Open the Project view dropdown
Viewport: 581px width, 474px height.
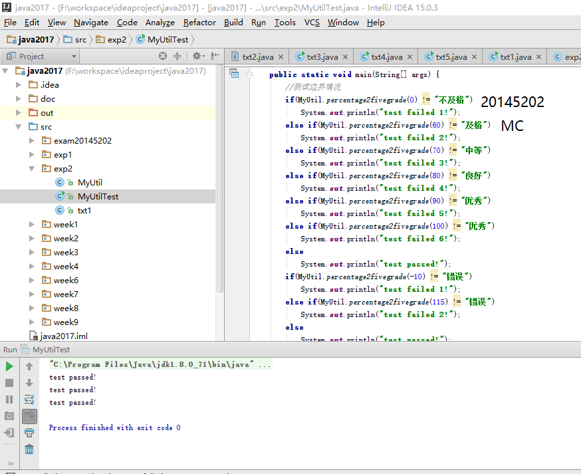click(x=74, y=57)
